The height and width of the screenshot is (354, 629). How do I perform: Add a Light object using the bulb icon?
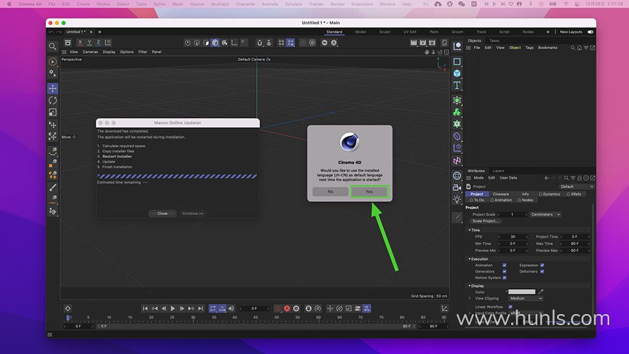pyautogui.click(x=457, y=199)
